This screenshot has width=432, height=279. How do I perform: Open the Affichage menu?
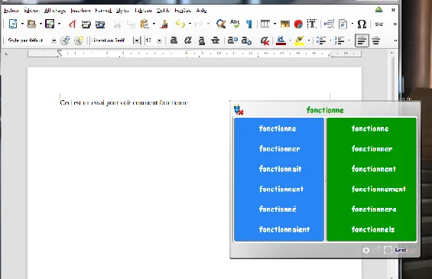(55, 11)
